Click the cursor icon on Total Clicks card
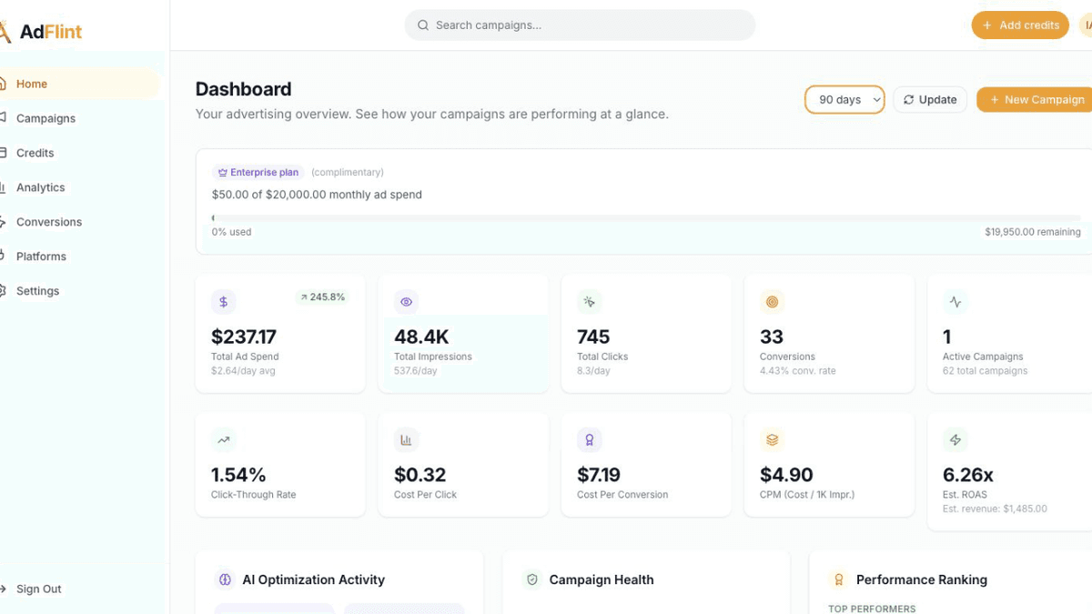The height and width of the screenshot is (614, 1092). click(x=590, y=302)
